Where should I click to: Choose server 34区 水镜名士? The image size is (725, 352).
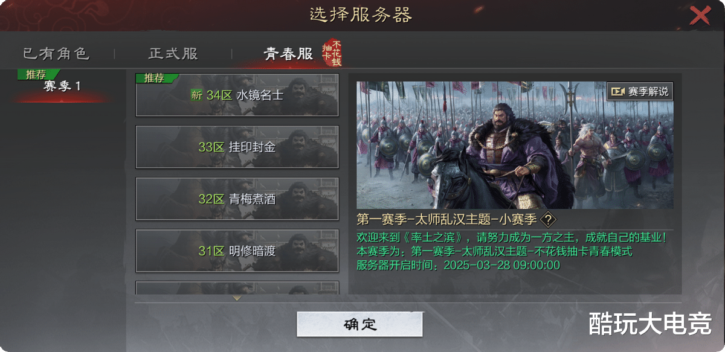pyautogui.click(x=237, y=95)
